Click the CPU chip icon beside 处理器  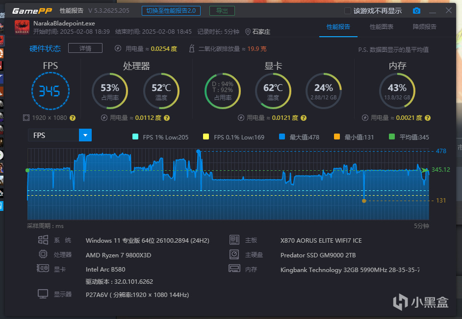(x=43, y=254)
